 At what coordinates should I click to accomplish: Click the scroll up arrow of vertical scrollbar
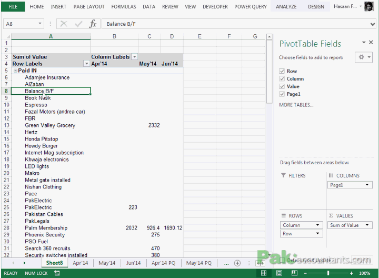tap(270, 37)
